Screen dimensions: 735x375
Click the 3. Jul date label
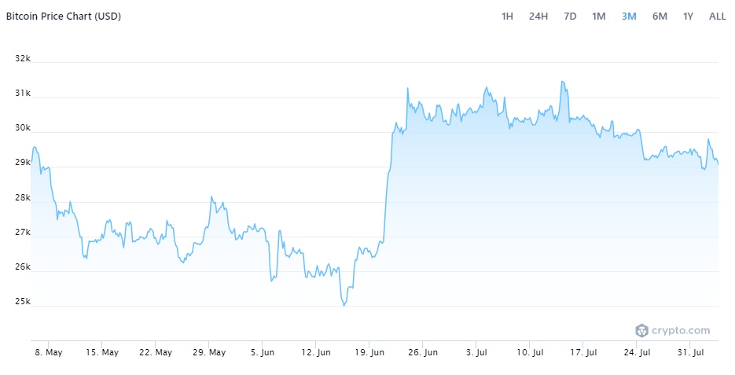point(478,352)
